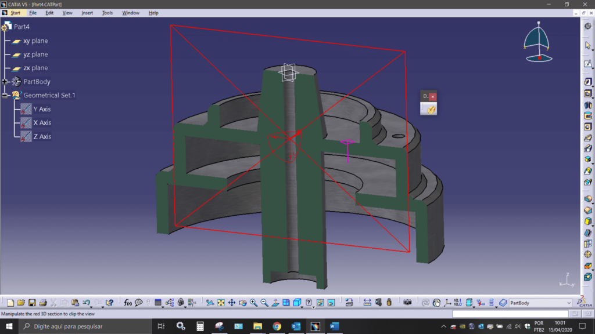This screenshot has width=595, height=334.
Task: Open Google Chrome from the taskbar
Action: 277,326
